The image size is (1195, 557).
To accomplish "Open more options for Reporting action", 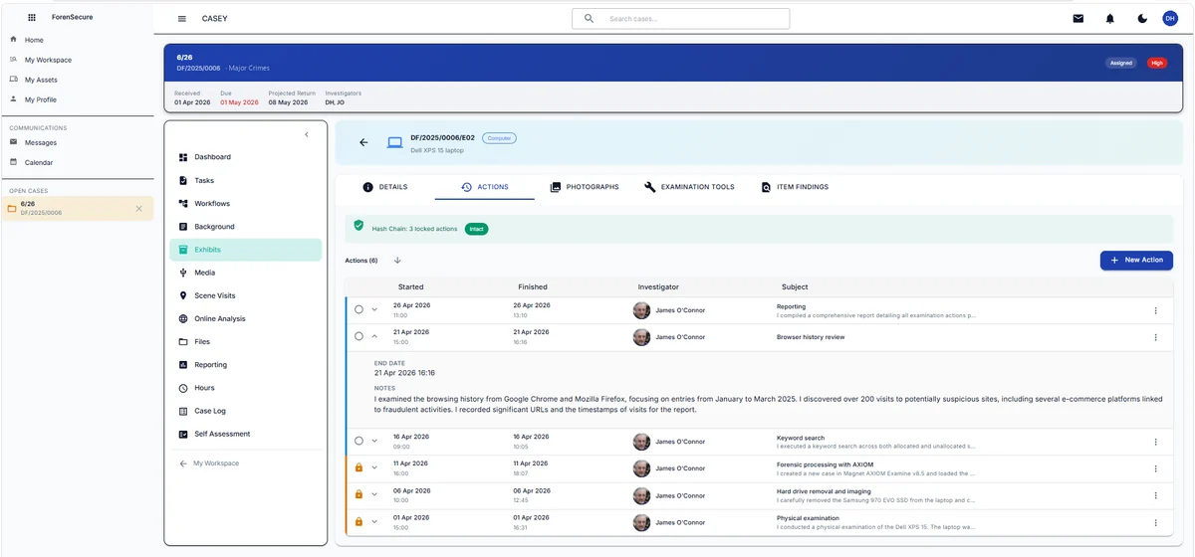I will [x=1155, y=310].
